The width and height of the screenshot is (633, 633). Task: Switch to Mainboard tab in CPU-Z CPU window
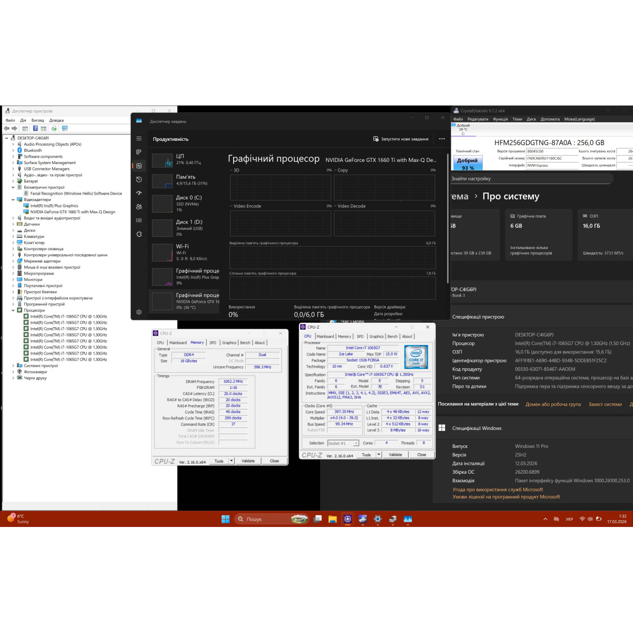325,336
